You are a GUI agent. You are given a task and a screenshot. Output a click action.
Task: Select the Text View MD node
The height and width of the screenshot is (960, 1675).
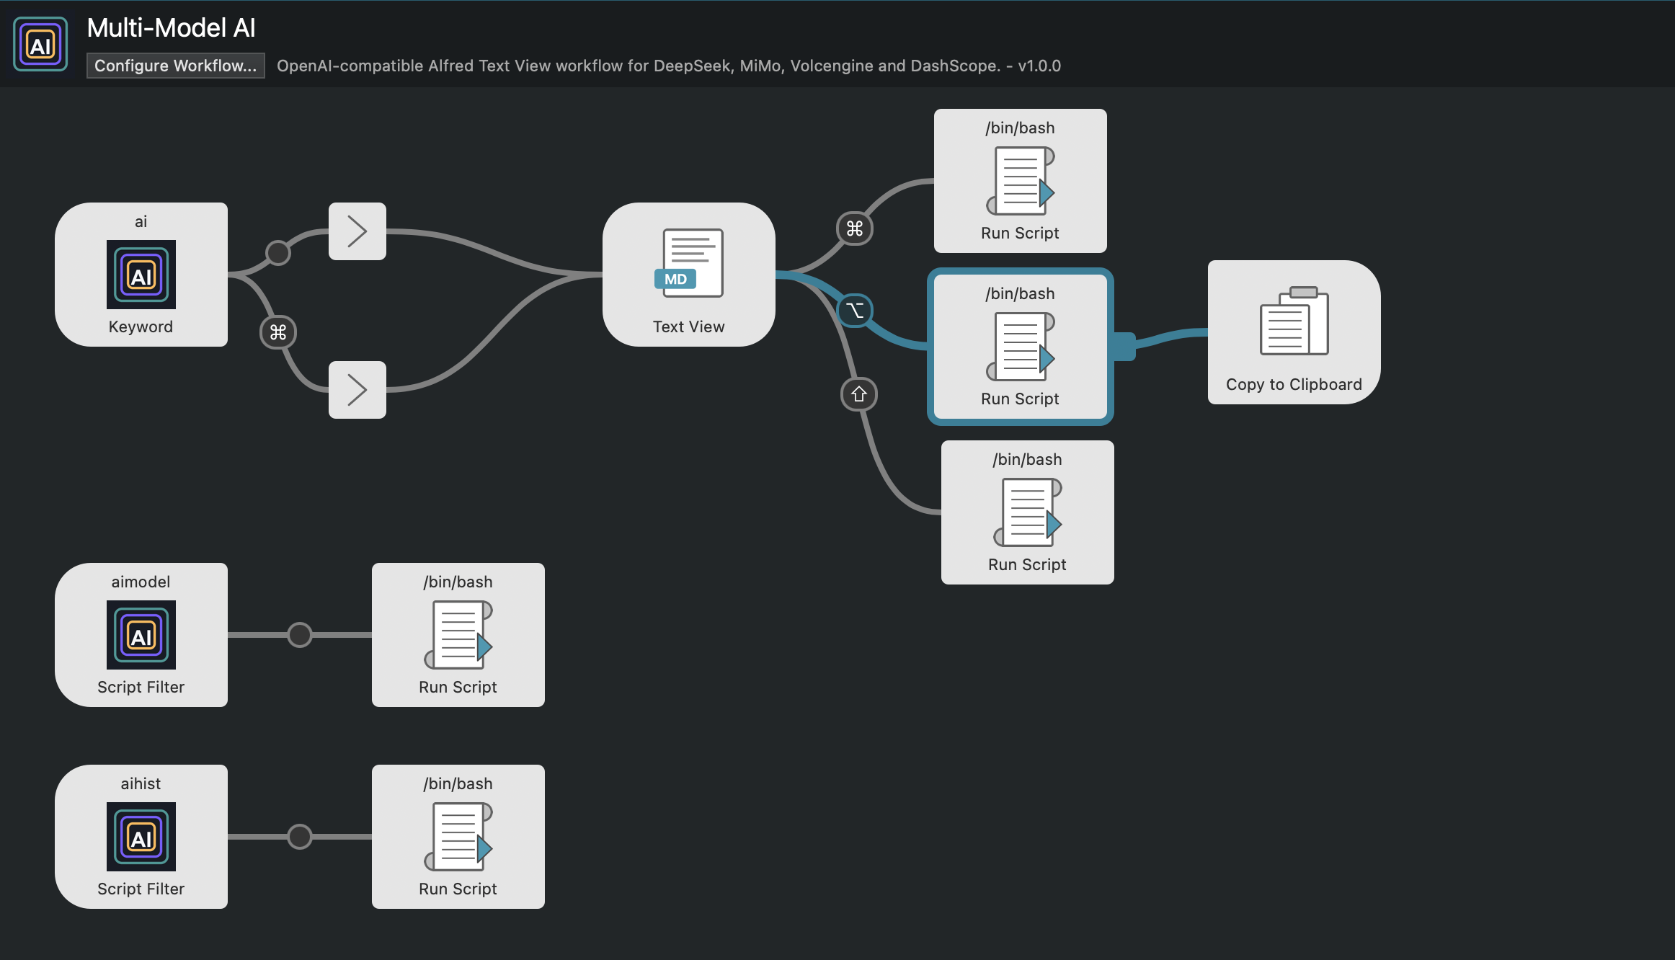pyautogui.click(x=689, y=275)
